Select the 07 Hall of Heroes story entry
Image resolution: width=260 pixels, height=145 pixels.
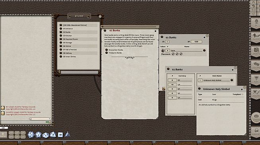[70, 50]
